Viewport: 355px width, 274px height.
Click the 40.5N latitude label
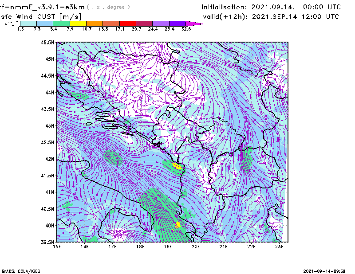pyautogui.click(x=47, y=209)
